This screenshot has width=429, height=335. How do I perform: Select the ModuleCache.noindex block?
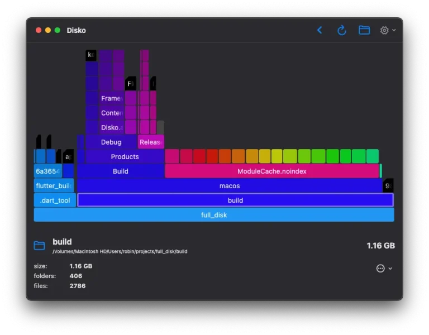tap(272, 171)
